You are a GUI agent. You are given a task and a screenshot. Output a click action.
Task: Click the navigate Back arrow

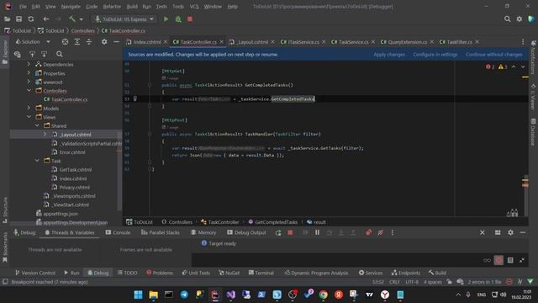(46, 19)
